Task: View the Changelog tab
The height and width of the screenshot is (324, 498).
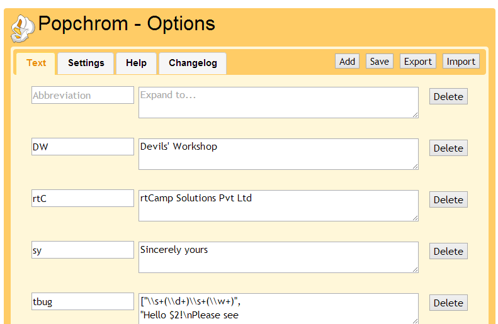Action: [193, 63]
